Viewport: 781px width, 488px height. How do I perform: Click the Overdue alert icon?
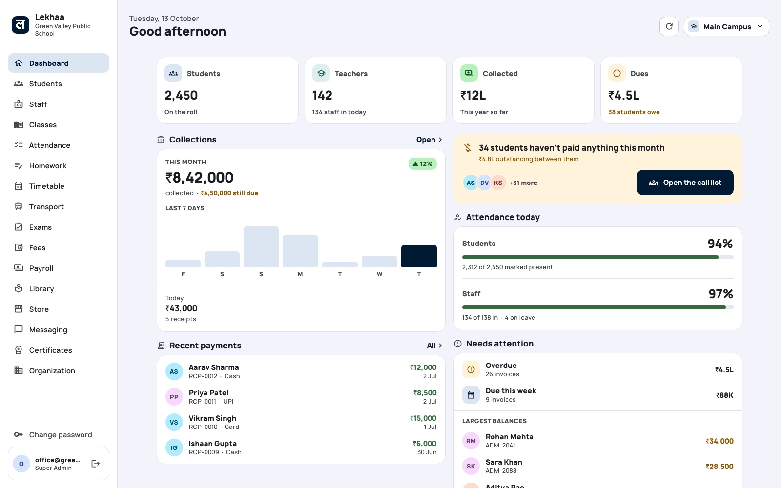471,369
